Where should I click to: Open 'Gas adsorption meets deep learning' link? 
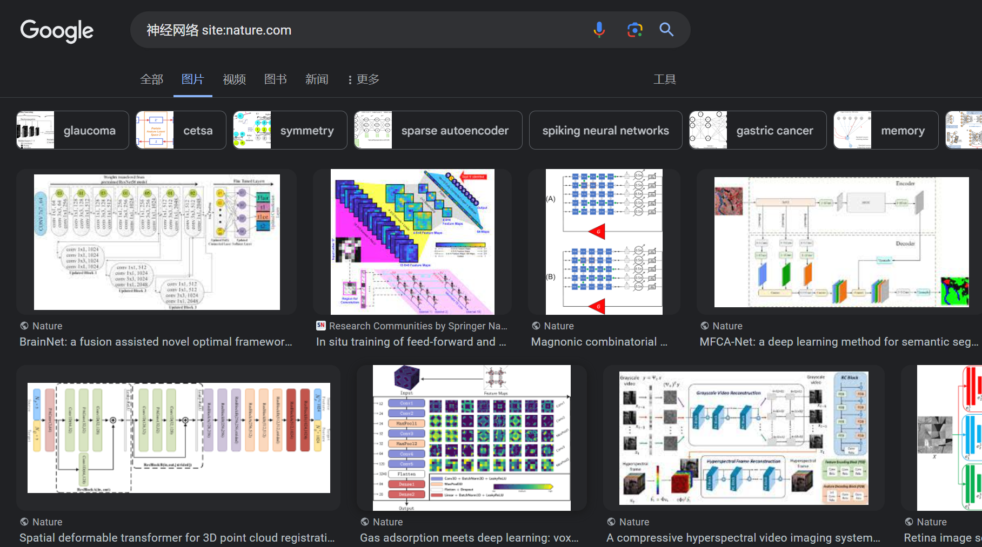(470, 538)
